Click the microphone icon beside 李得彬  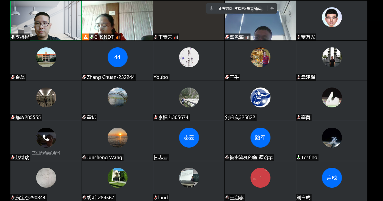coord(13,37)
